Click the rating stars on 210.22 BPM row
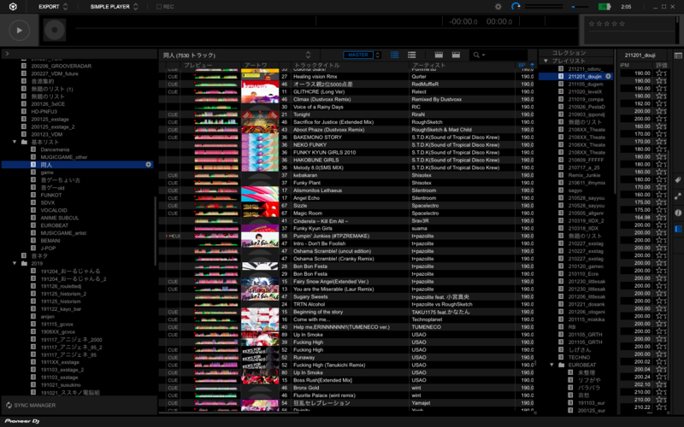This screenshot has width=684, height=427. pyautogui.click(x=661, y=407)
